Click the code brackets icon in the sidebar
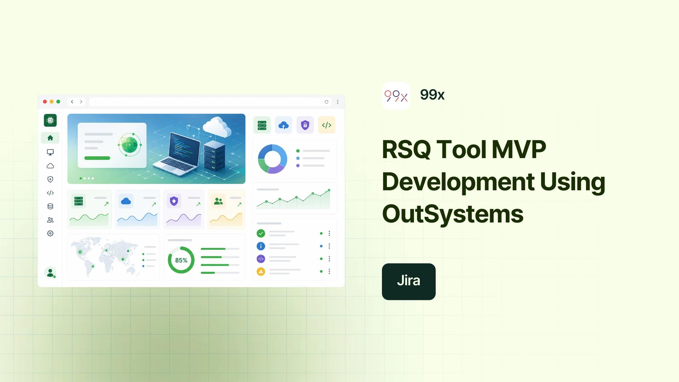This screenshot has width=679, height=382. [x=50, y=193]
